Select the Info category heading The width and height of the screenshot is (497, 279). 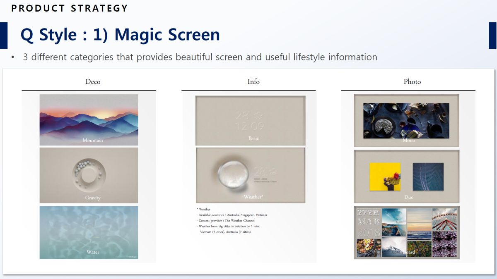tap(253, 82)
